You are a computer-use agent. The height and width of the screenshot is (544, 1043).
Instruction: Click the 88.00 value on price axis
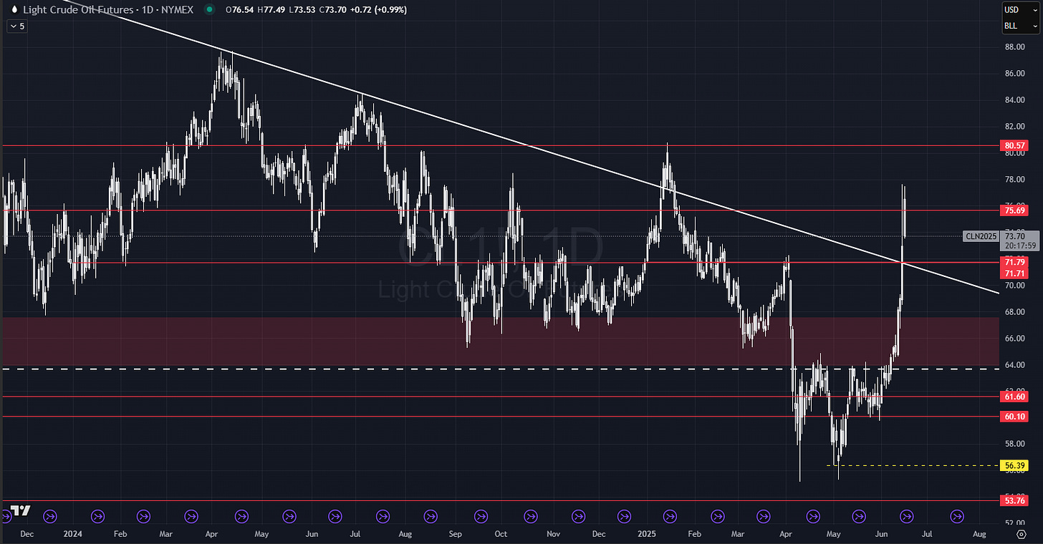(x=1014, y=47)
